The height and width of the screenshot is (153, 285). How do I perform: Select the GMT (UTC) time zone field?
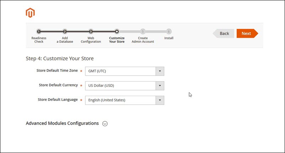120,71
